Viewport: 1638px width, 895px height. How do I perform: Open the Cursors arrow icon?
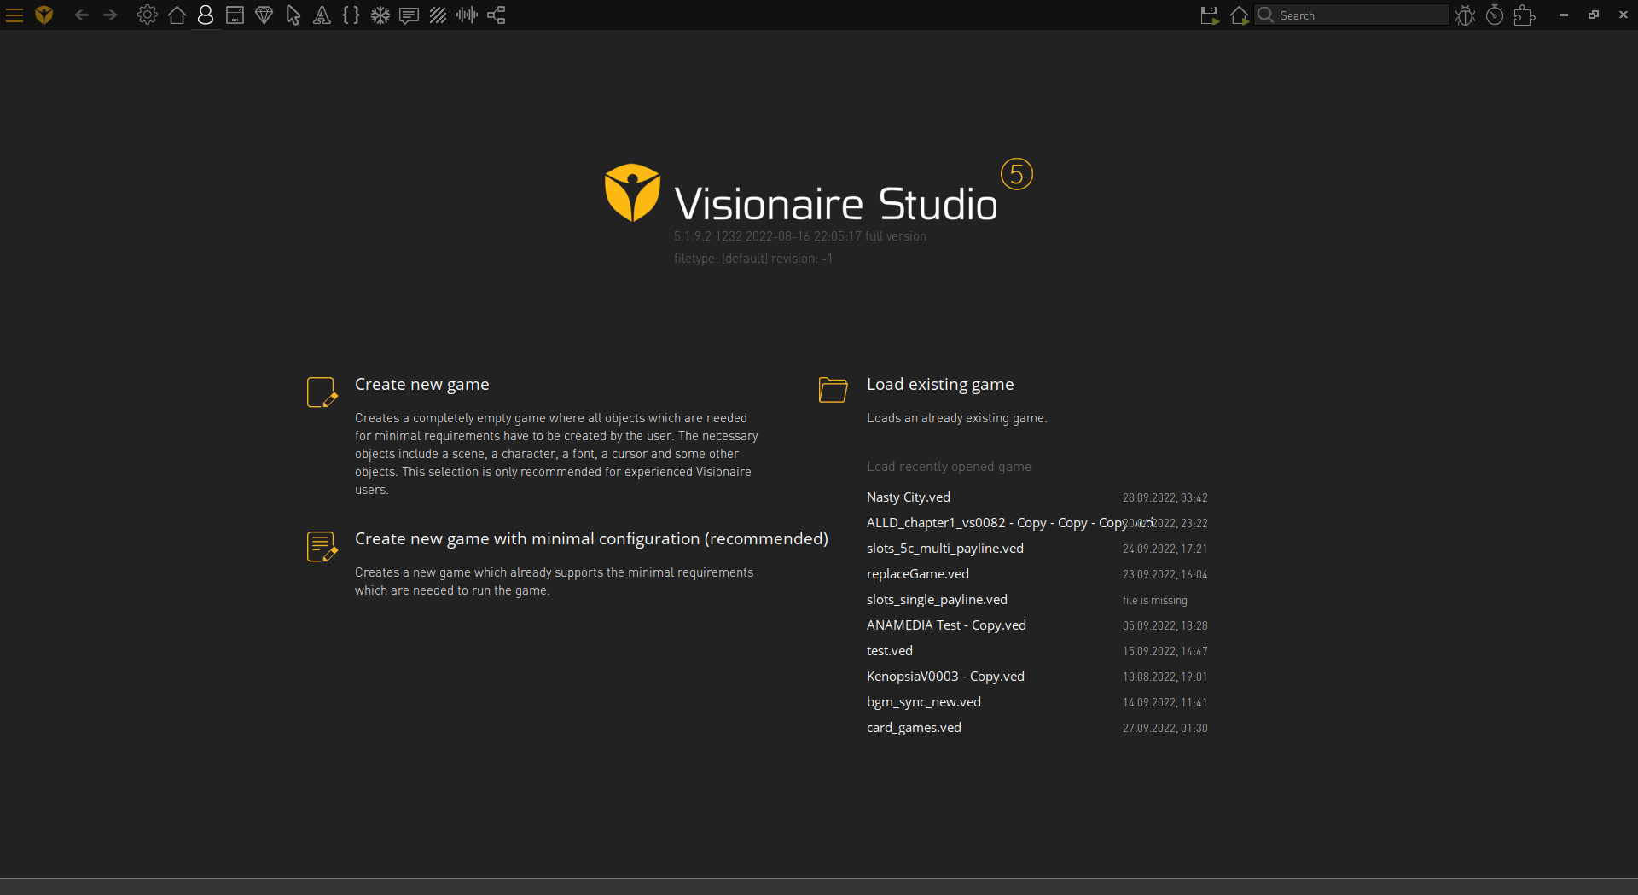pyautogui.click(x=293, y=15)
